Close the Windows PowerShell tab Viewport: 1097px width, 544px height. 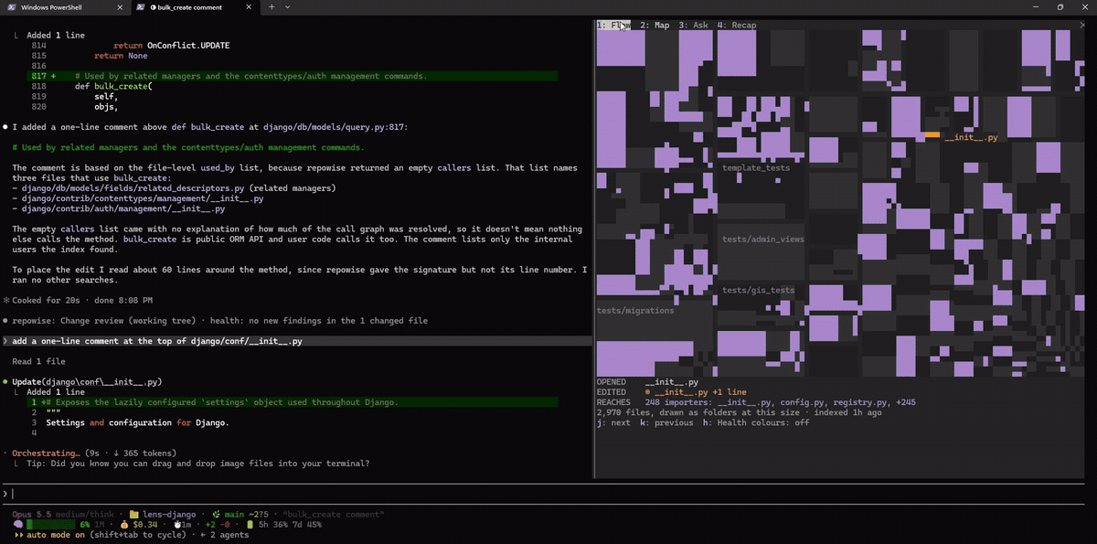click(x=121, y=6)
